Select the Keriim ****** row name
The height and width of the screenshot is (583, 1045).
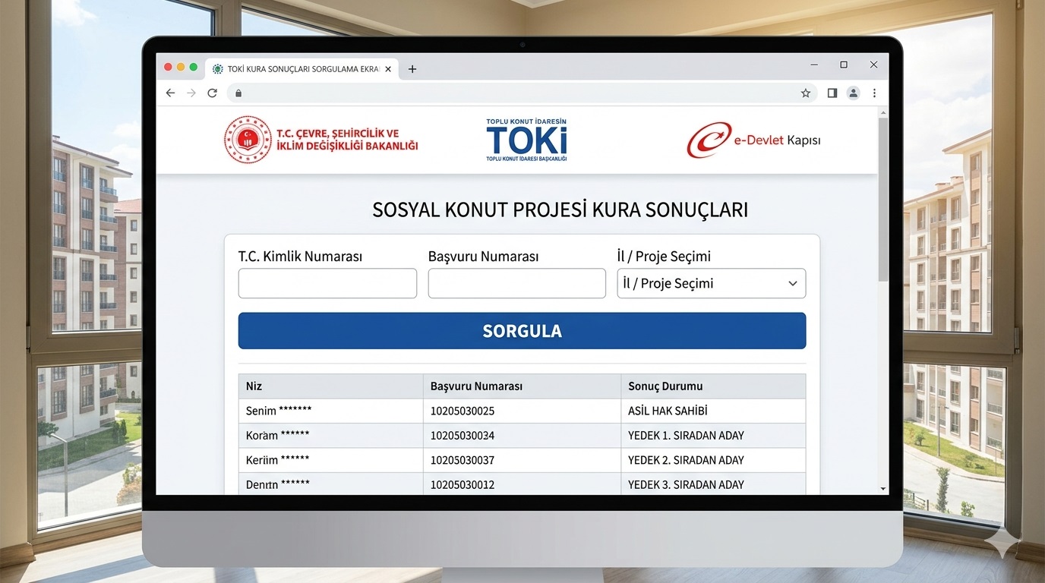[x=277, y=459]
